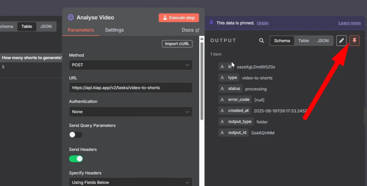
Task: Click the value video-to-shorts in the output
Action: [x=257, y=78]
